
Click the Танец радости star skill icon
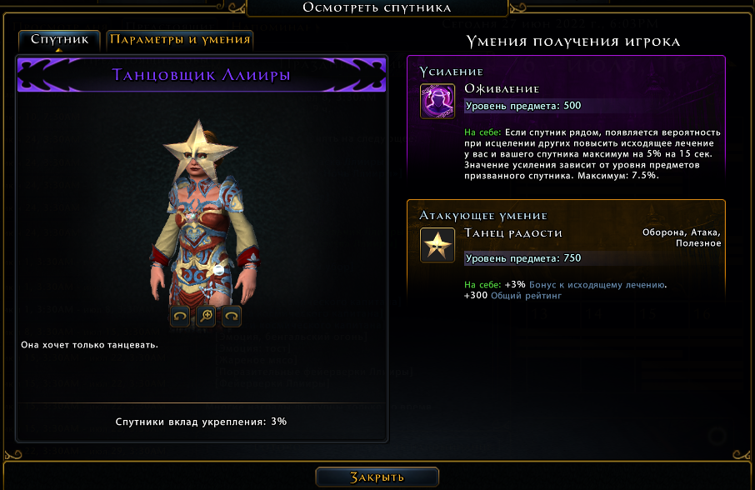click(x=437, y=245)
